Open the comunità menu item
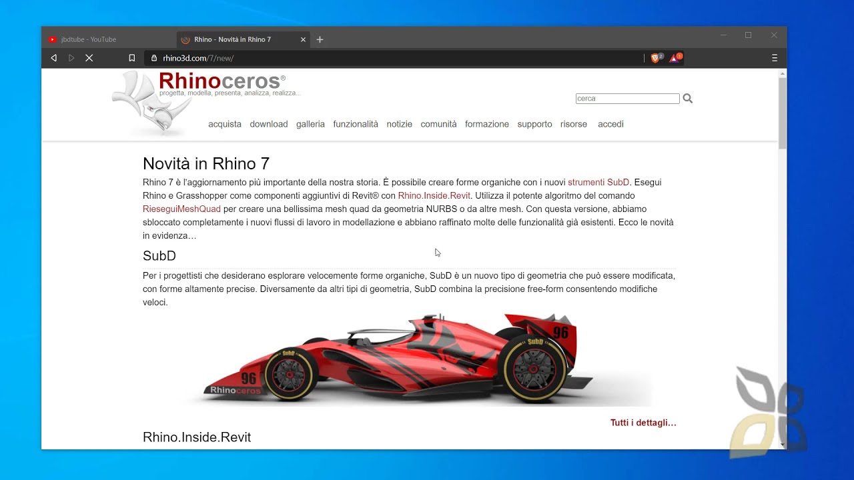This screenshot has width=854, height=480. coord(438,124)
